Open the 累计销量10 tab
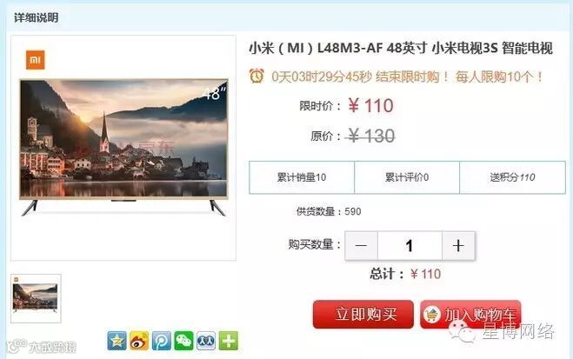The image size is (573, 359). [x=302, y=177]
